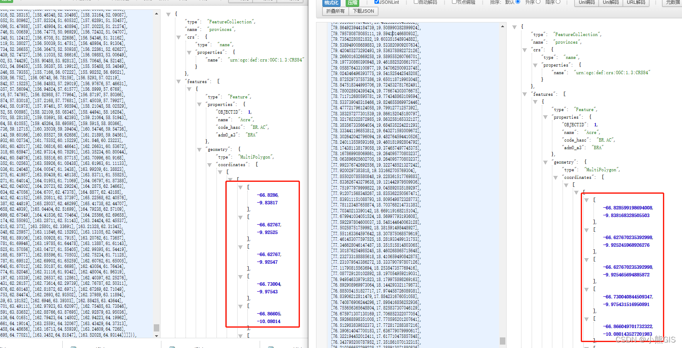Click OBJECTID value 1 in left tree
The width and height of the screenshot is (682, 348).
(x=250, y=112)
